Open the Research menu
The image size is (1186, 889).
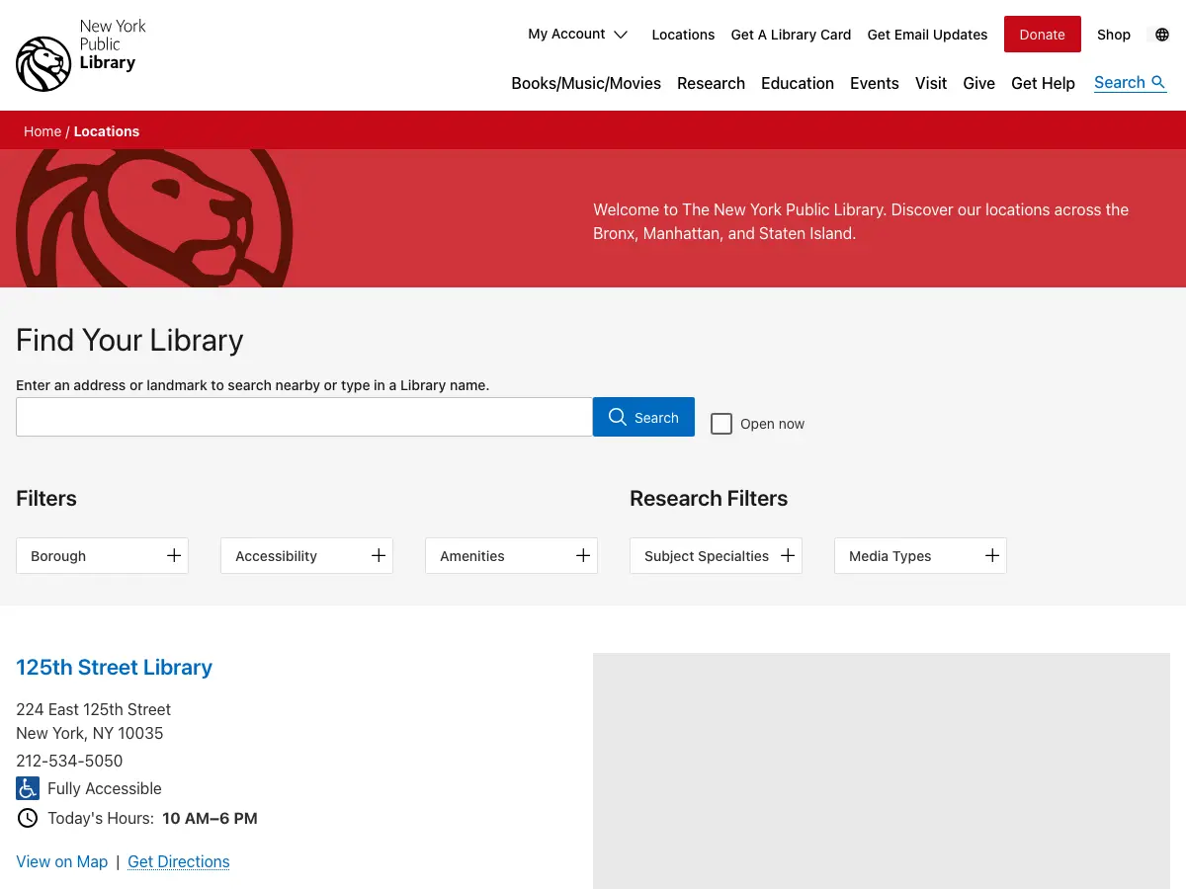coord(711,83)
